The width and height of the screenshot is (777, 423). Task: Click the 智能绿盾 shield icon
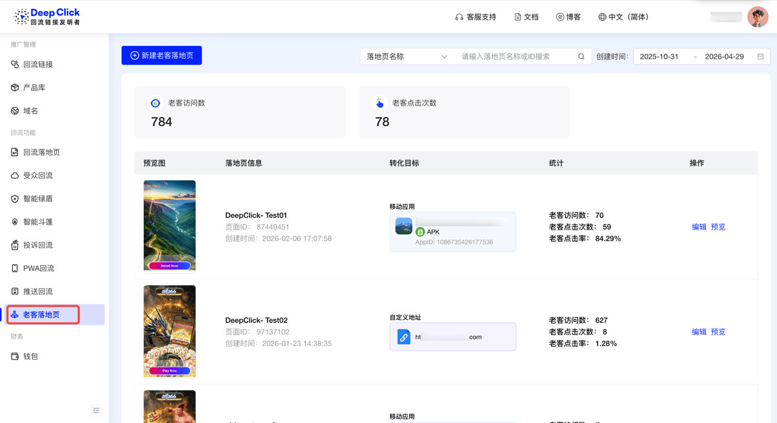click(x=15, y=199)
